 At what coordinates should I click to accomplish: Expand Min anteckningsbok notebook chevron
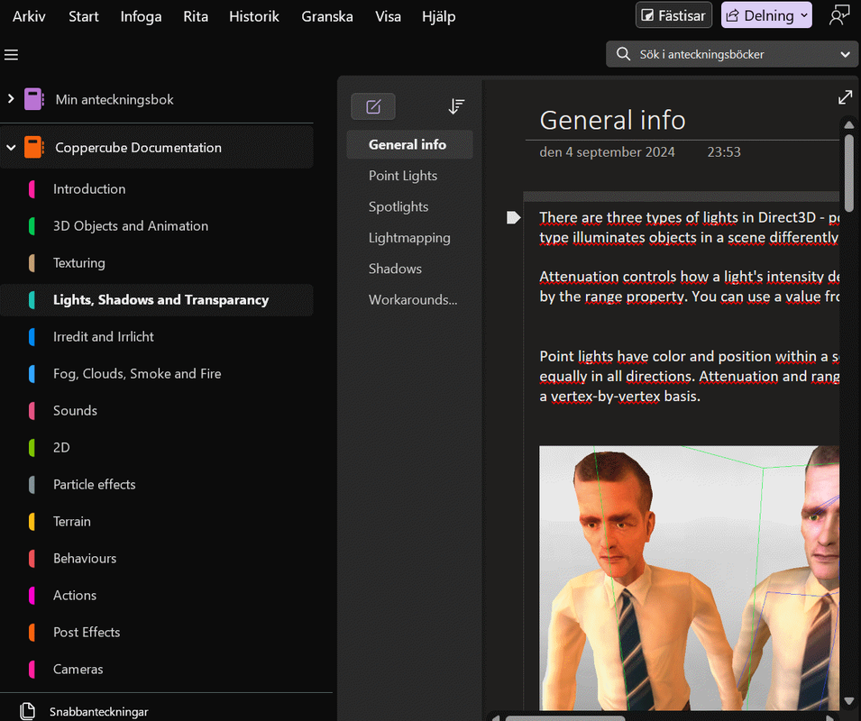(11, 99)
